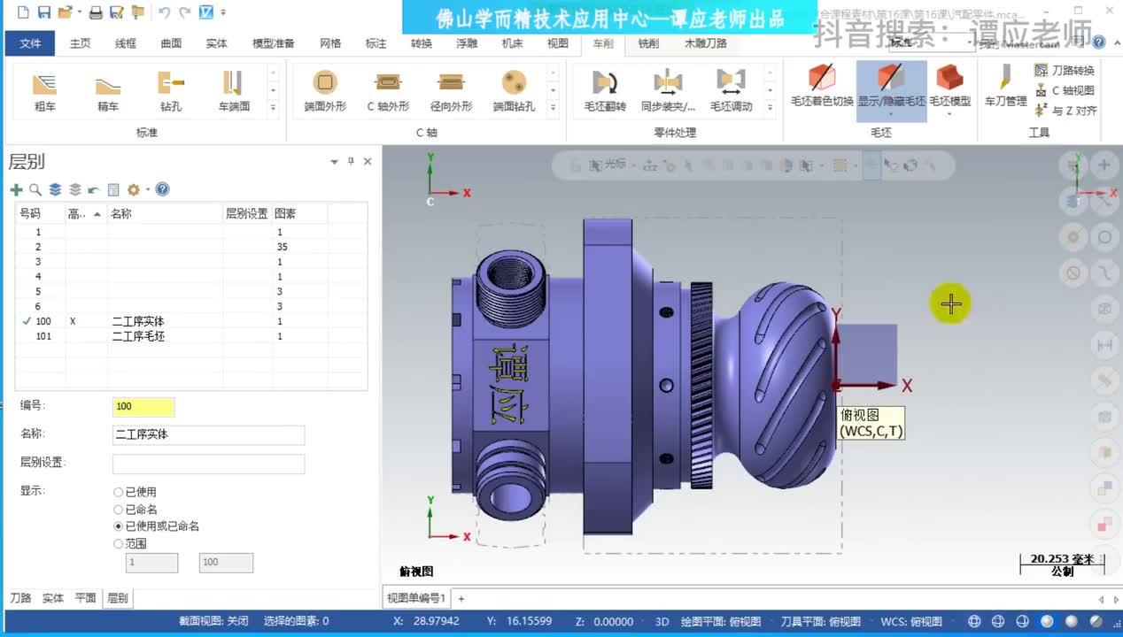This screenshot has width=1123, height=637.
Task: Click the C 轴视图 tool
Action: point(1065,90)
